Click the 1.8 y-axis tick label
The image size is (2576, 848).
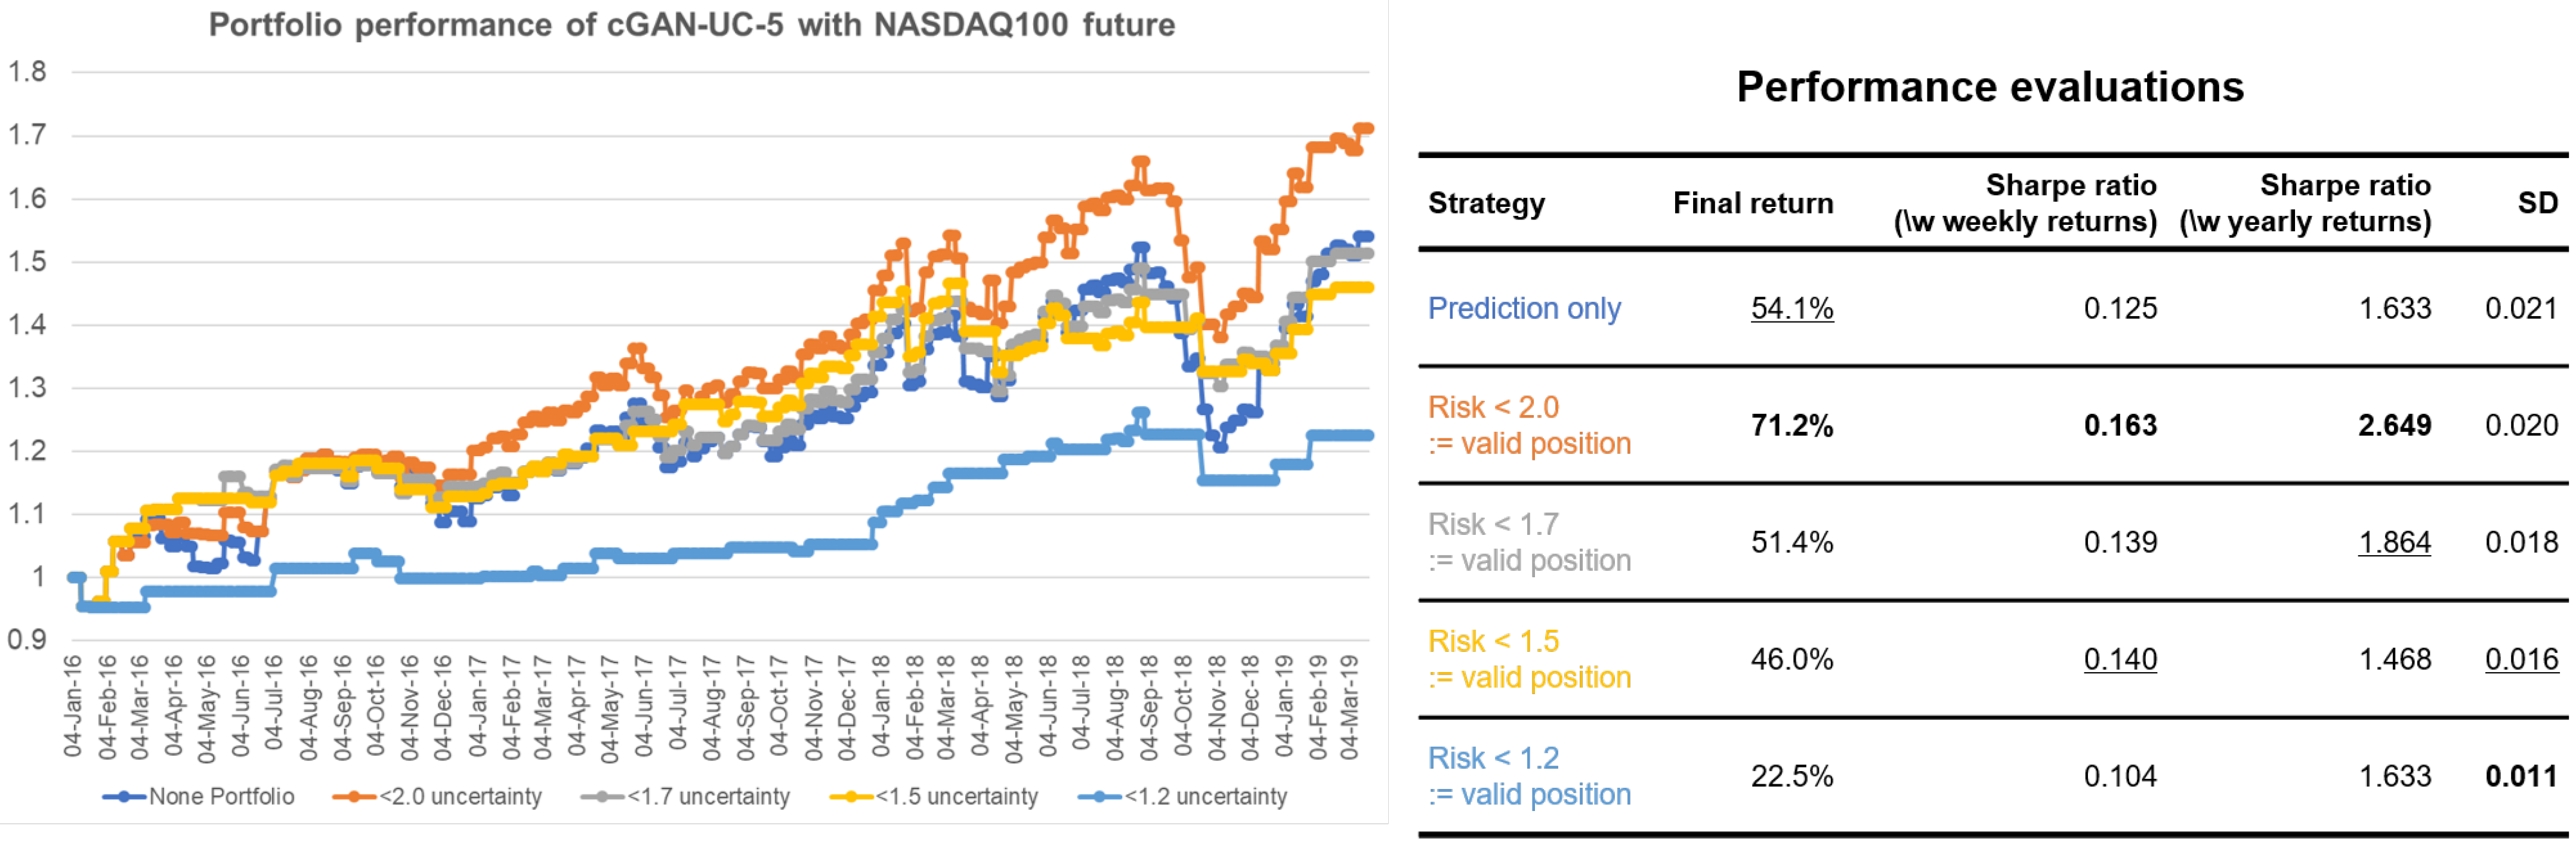[x=27, y=72]
